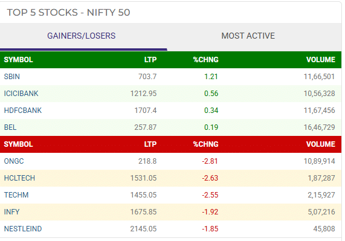Click TECHM percent change -2.55
This screenshot has height=241, width=345.
pos(210,195)
